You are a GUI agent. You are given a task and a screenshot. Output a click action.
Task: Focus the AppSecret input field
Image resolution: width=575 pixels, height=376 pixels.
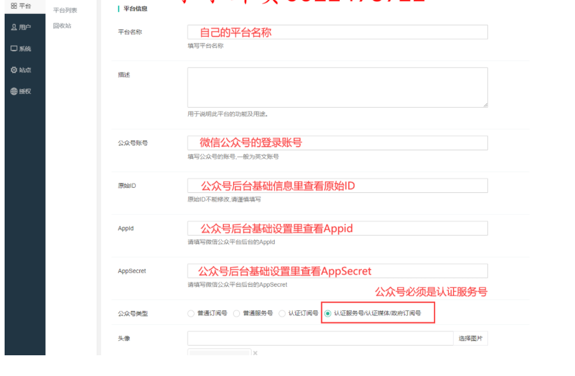point(337,271)
